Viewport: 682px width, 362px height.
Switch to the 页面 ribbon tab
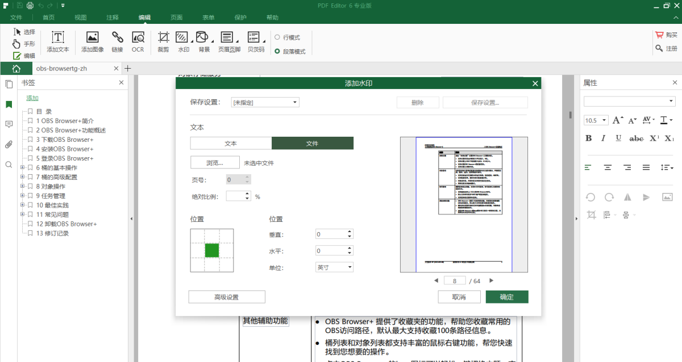coord(176,17)
